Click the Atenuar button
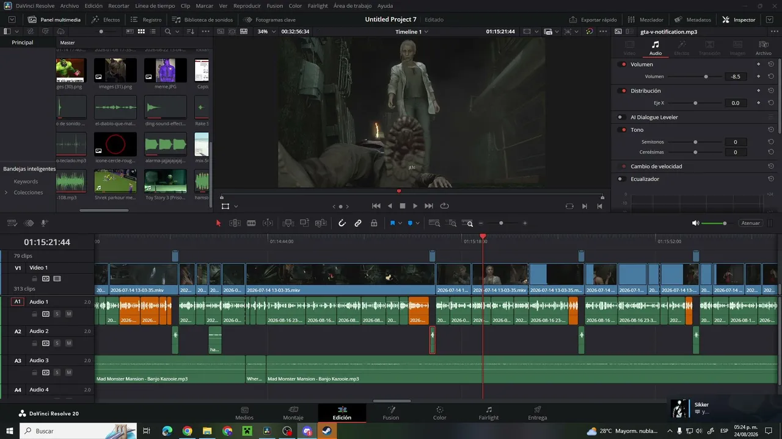This screenshot has height=439, width=782. (x=750, y=223)
